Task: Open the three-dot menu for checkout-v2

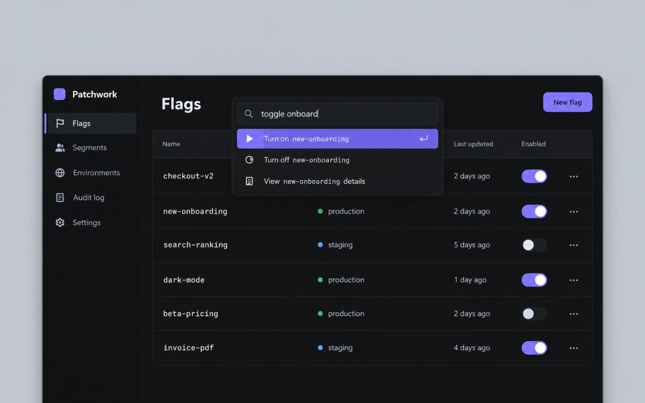Action: [574, 176]
